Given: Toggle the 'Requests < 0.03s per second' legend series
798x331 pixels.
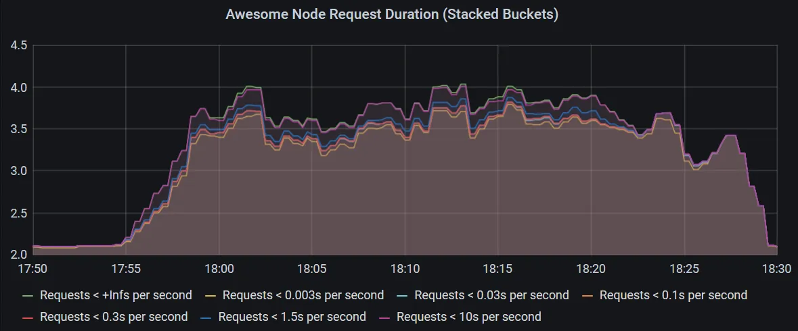Looking at the screenshot, I should coord(491,295).
